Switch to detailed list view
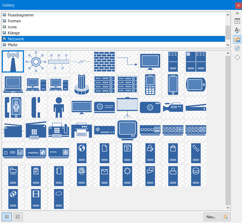The width and height of the screenshot is (242, 223). coord(18,217)
